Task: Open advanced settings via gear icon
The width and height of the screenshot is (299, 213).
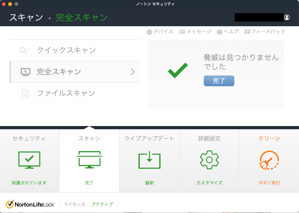Action: (209, 160)
